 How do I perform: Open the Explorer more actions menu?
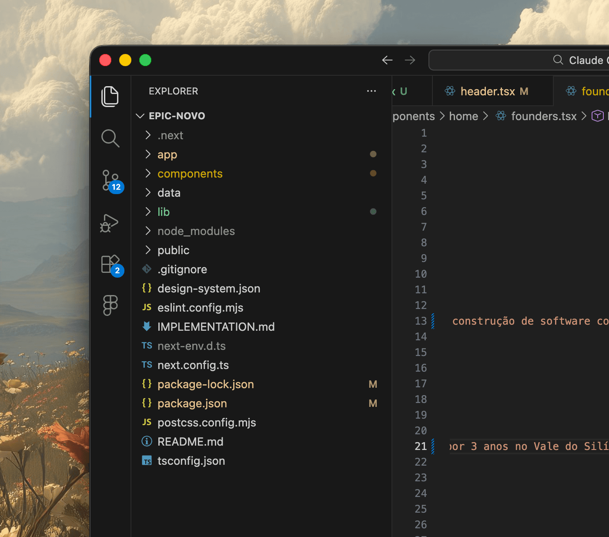[x=371, y=91]
